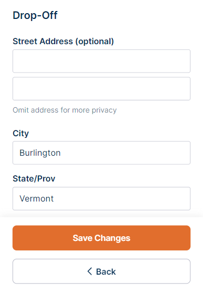This screenshot has height=292, width=203.
Task: Focus the first Street Address line field
Action: (x=101, y=61)
